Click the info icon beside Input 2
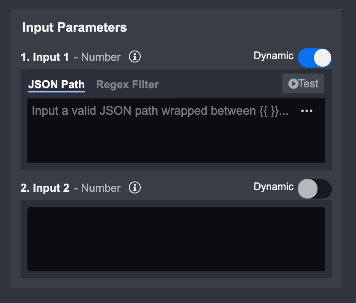 (x=135, y=187)
